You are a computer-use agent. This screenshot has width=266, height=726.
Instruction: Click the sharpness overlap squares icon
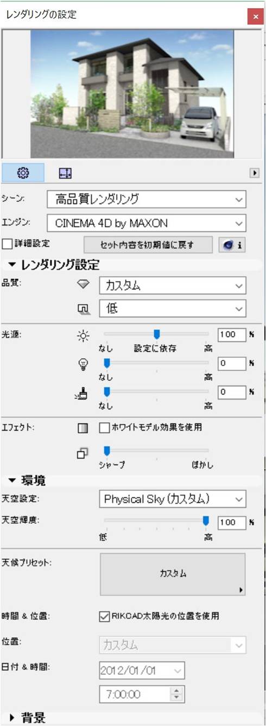tap(83, 454)
